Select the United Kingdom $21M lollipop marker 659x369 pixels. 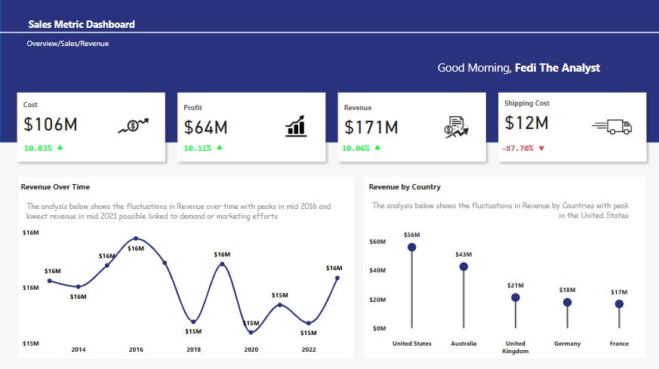[516, 297]
